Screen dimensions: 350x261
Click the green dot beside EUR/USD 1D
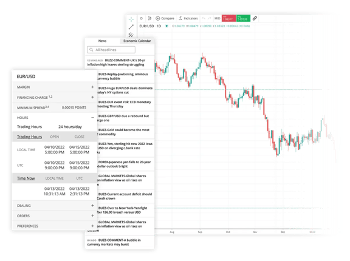tap(166, 26)
